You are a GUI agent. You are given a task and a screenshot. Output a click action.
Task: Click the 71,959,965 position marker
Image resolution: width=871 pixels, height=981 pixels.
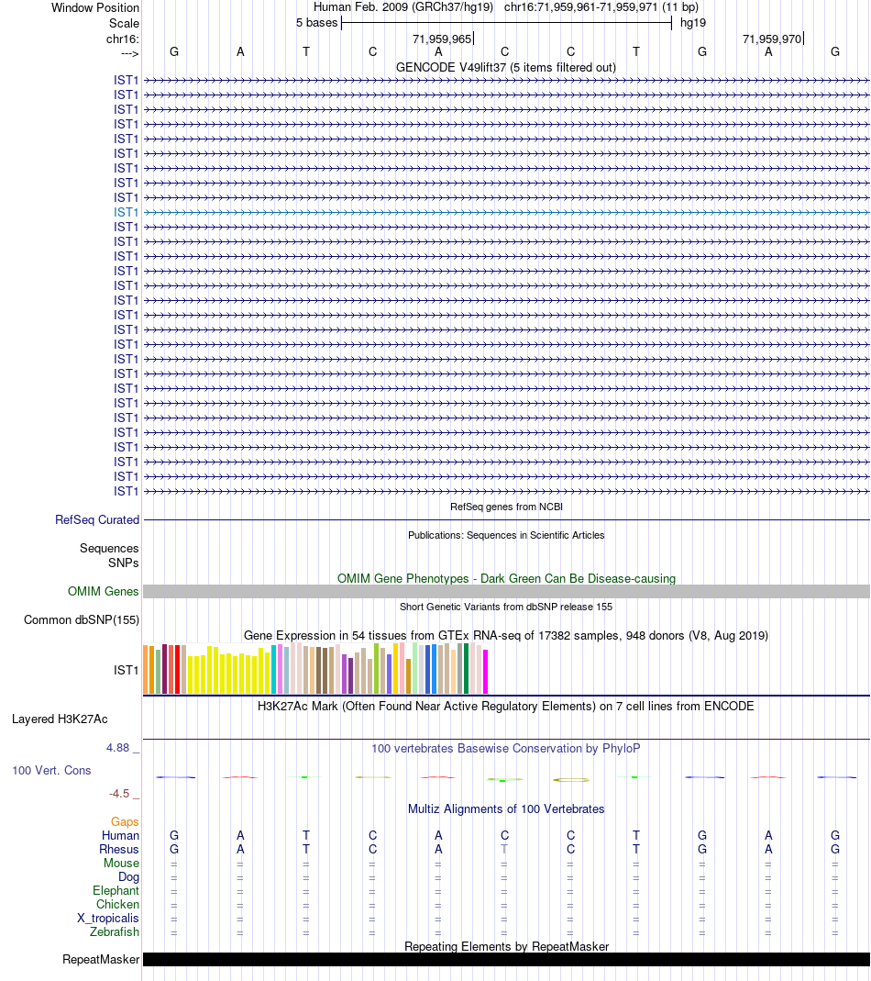[x=442, y=39]
